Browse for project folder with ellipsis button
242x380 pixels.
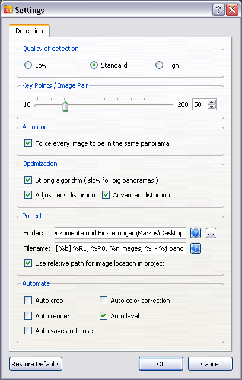point(211,233)
